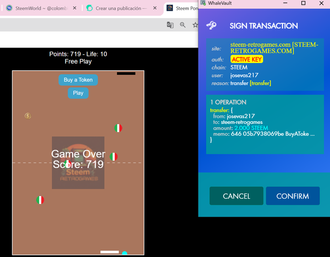Click the user name josevas217
The width and height of the screenshot is (330, 257).
pos(244,75)
